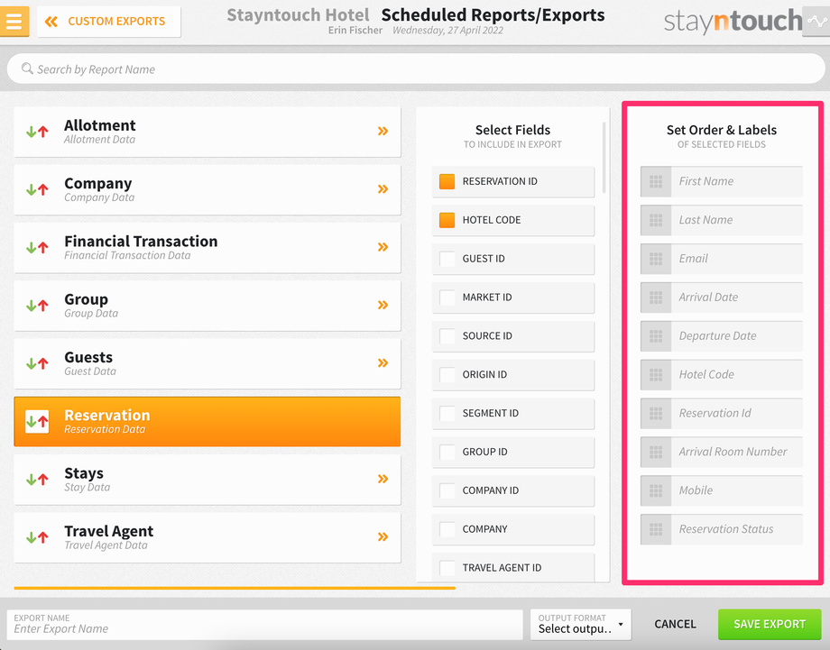
Task: Check the GROUP ID field
Action: (x=447, y=452)
